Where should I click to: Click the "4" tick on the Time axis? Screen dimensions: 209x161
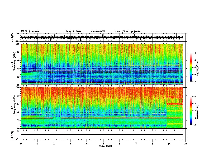(x=87, y=144)
